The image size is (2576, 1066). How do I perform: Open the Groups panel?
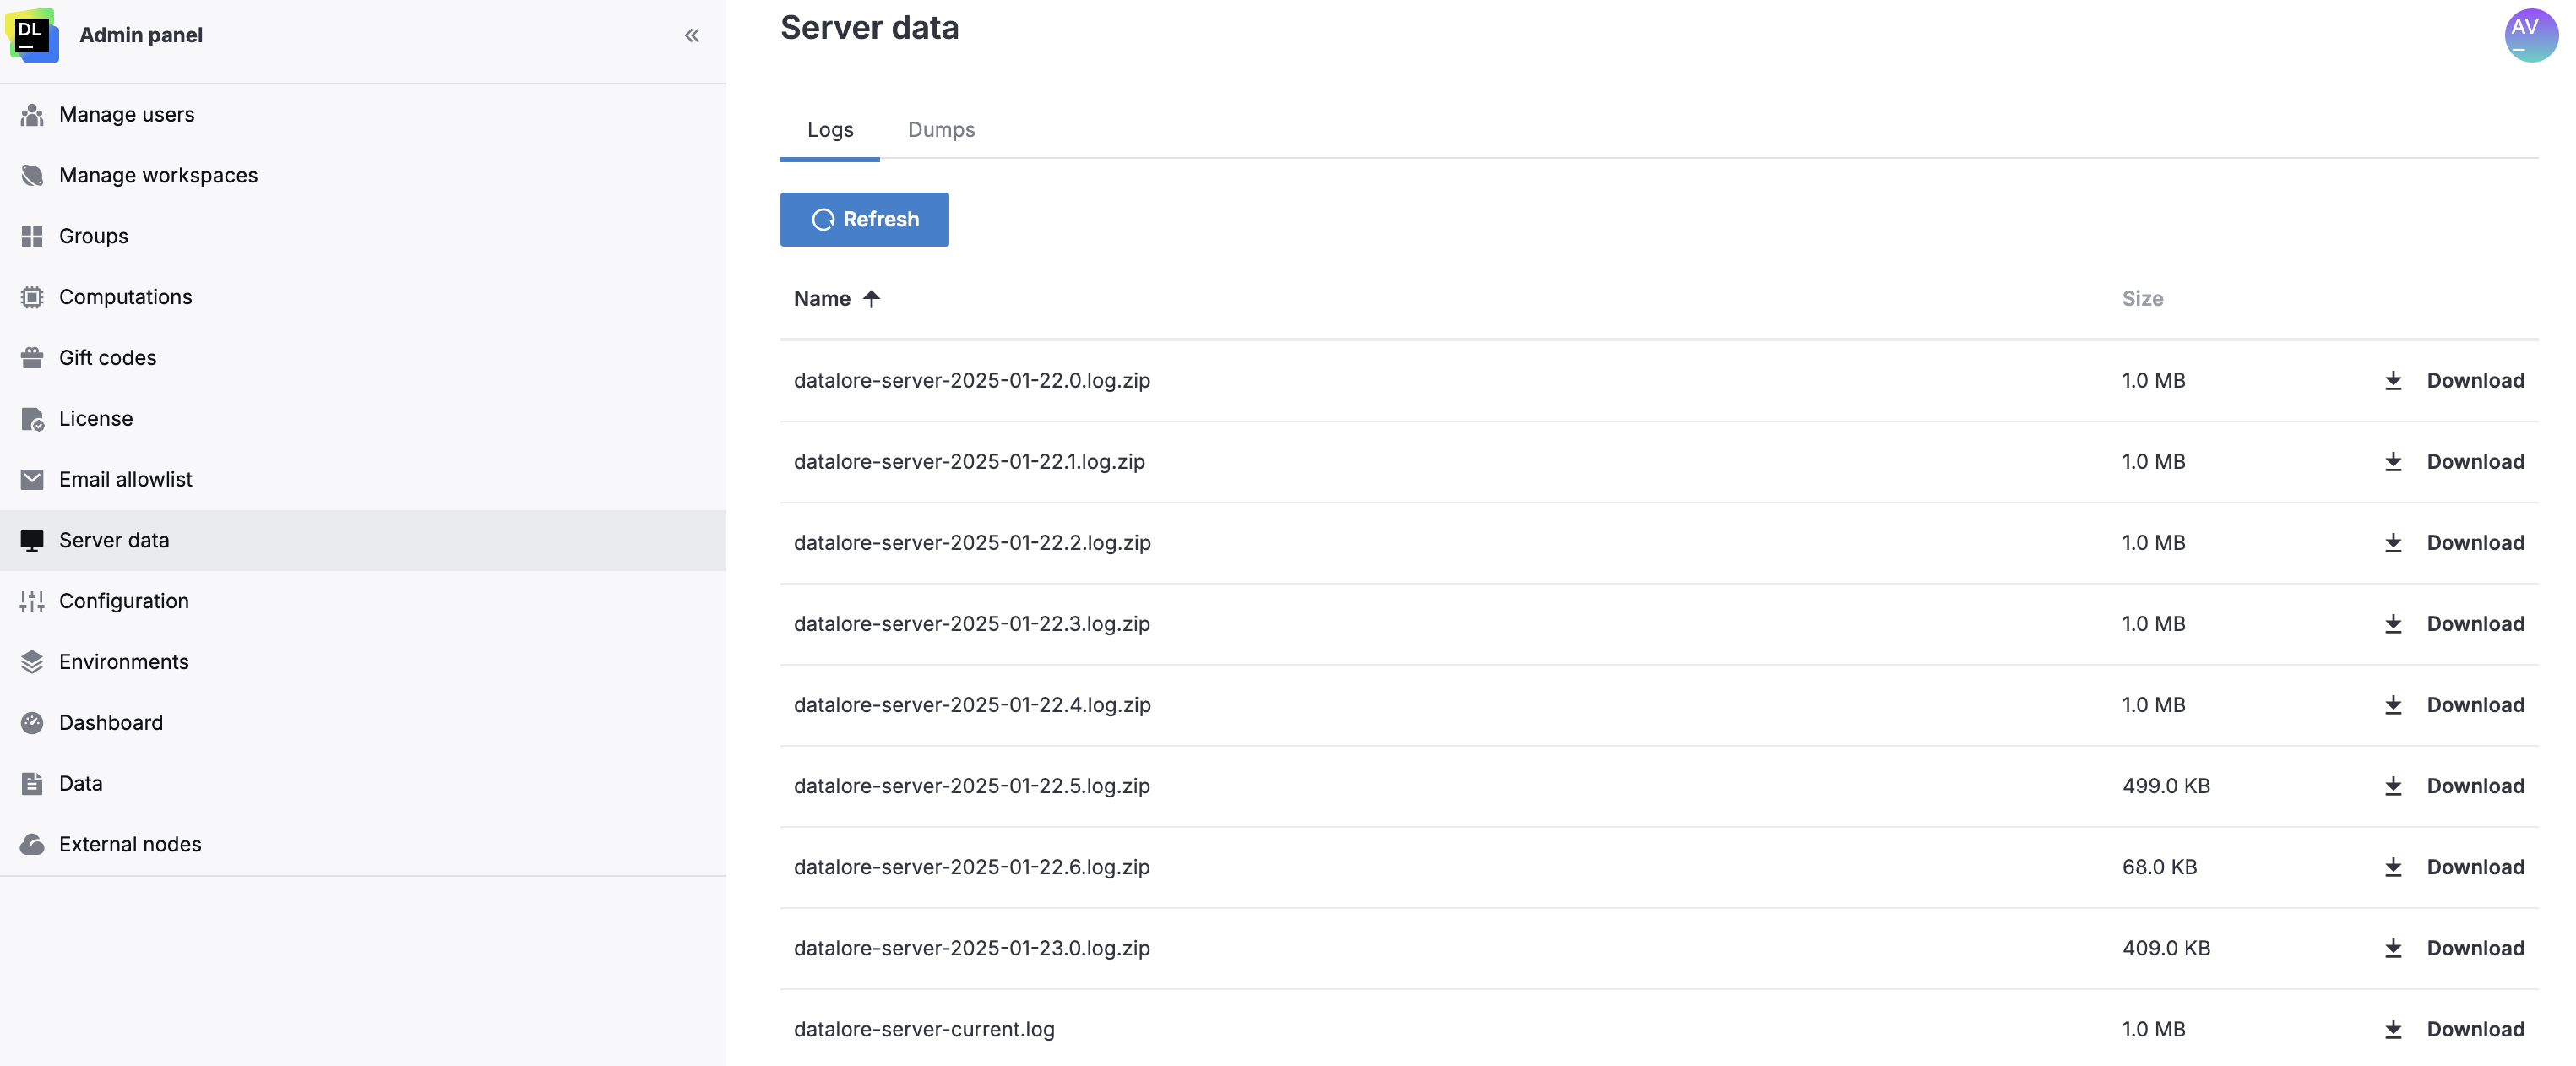(92, 236)
